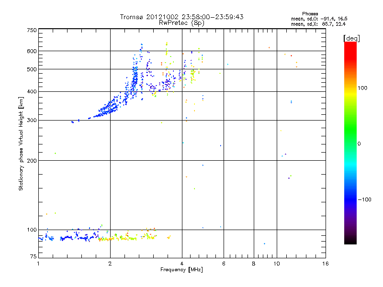Click the x-axis tick label '4'
Screen dimensions: 383x287
coord(182,264)
